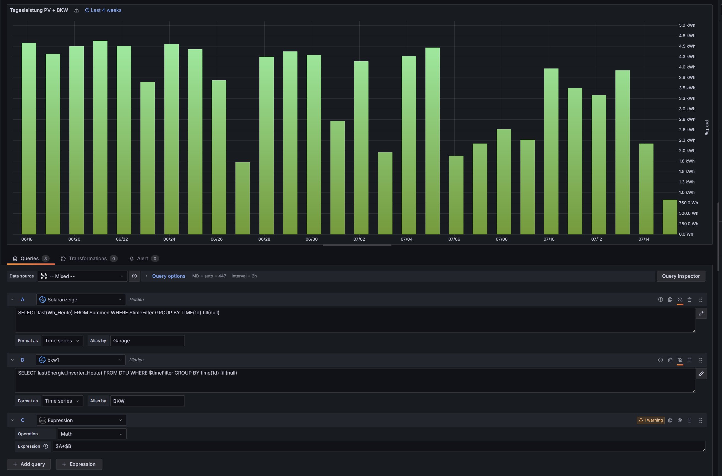Screen dimensions: 722x476
Task: Switch to Transformations tab
Action: pos(88,259)
